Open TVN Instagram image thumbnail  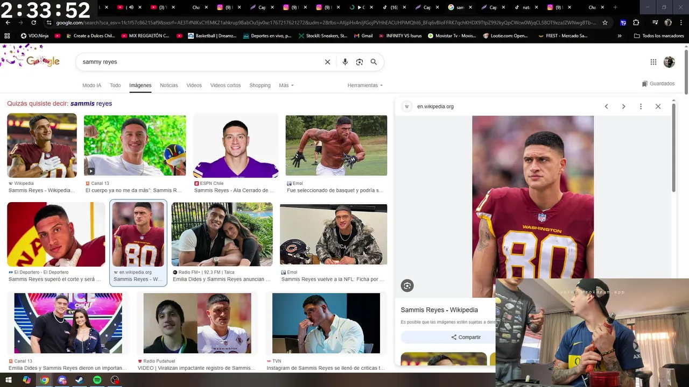click(x=326, y=323)
